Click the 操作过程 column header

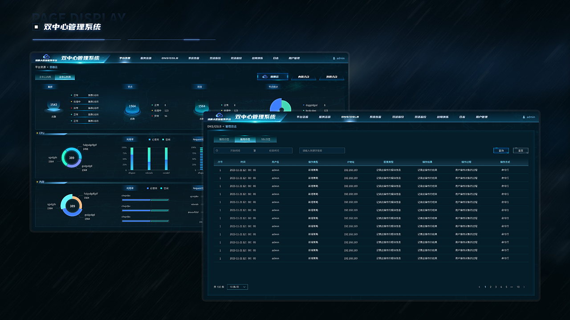click(466, 162)
